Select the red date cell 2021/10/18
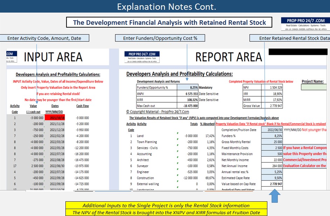This screenshot has height=216, width=330. (x=55, y=118)
